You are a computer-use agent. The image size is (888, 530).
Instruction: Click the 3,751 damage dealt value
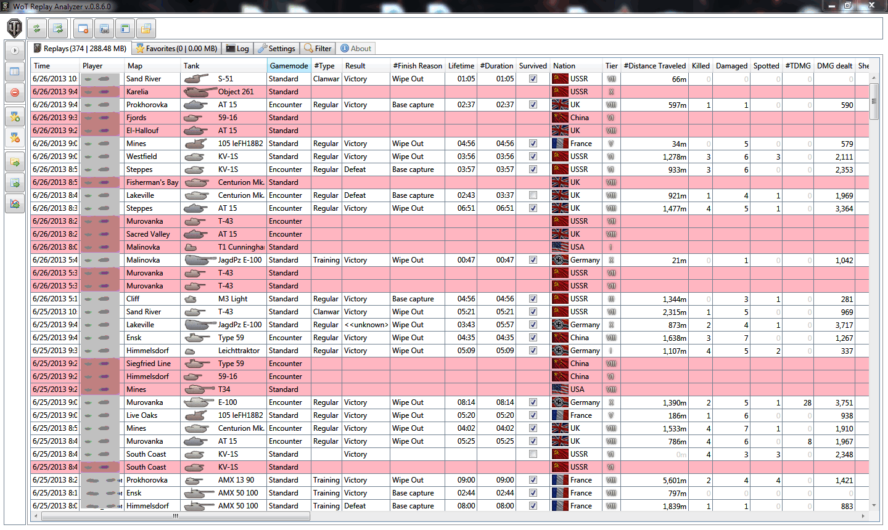[x=834, y=402]
